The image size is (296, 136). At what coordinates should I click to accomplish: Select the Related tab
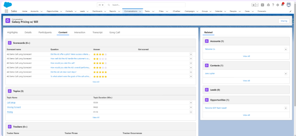(x=208, y=33)
